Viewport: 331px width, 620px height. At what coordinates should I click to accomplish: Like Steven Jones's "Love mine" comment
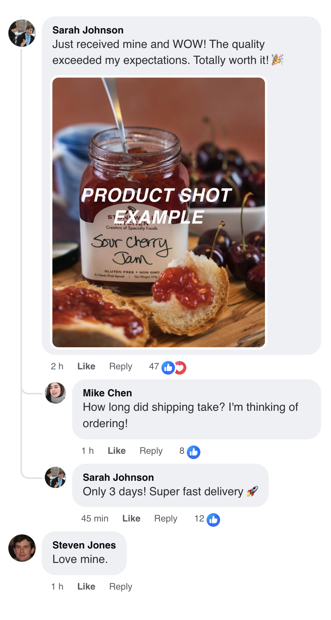click(86, 587)
